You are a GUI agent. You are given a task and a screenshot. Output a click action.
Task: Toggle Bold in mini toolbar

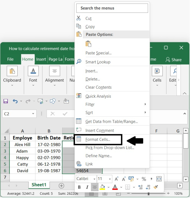[79, 187]
